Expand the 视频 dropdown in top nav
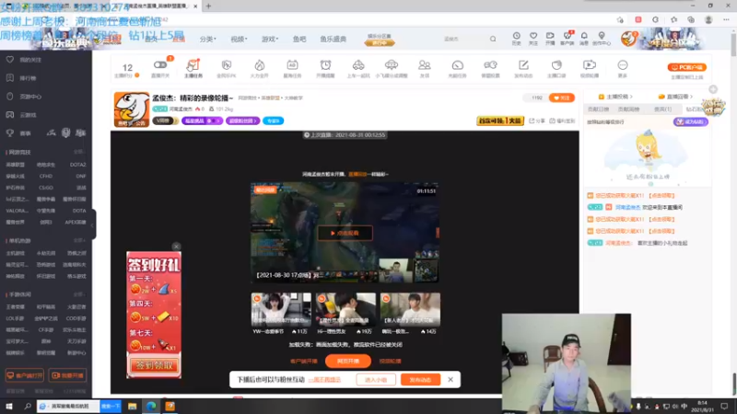This screenshot has height=414, width=737. click(x=239, y=39)
